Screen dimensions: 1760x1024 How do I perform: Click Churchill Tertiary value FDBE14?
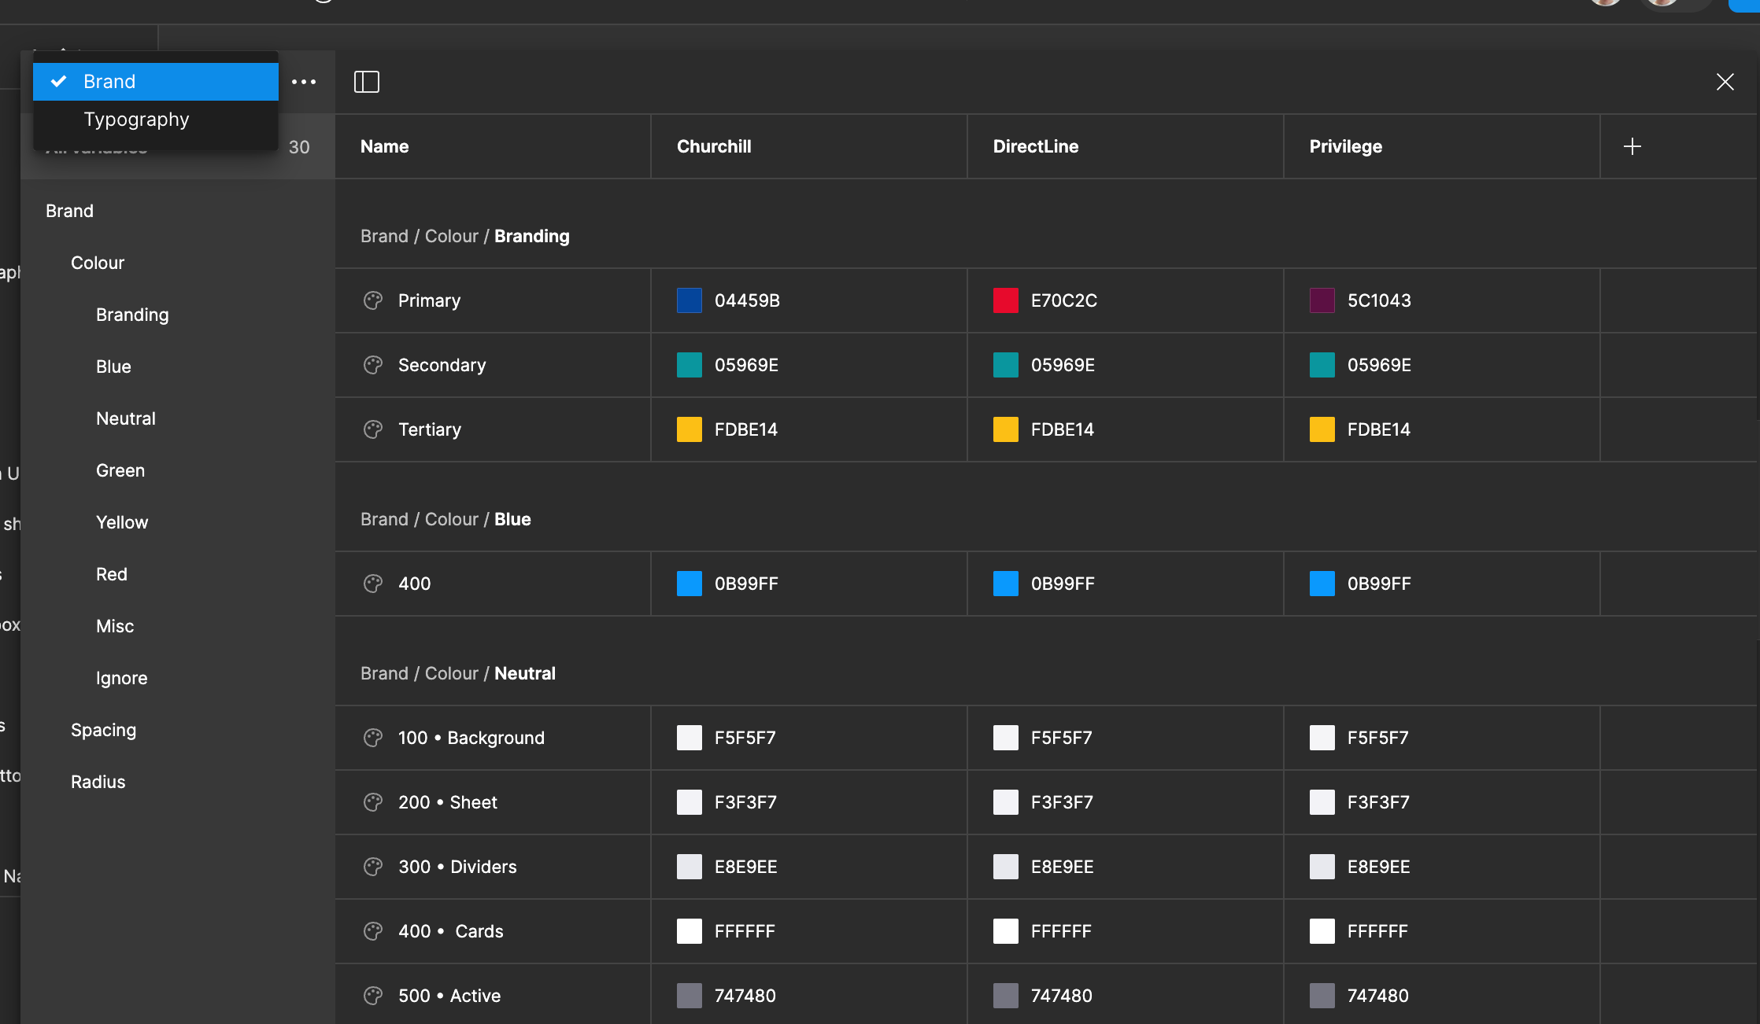(x=746, y=429)
